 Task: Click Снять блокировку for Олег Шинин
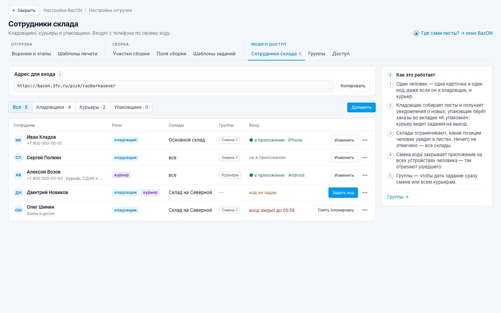tap(336, 210)
